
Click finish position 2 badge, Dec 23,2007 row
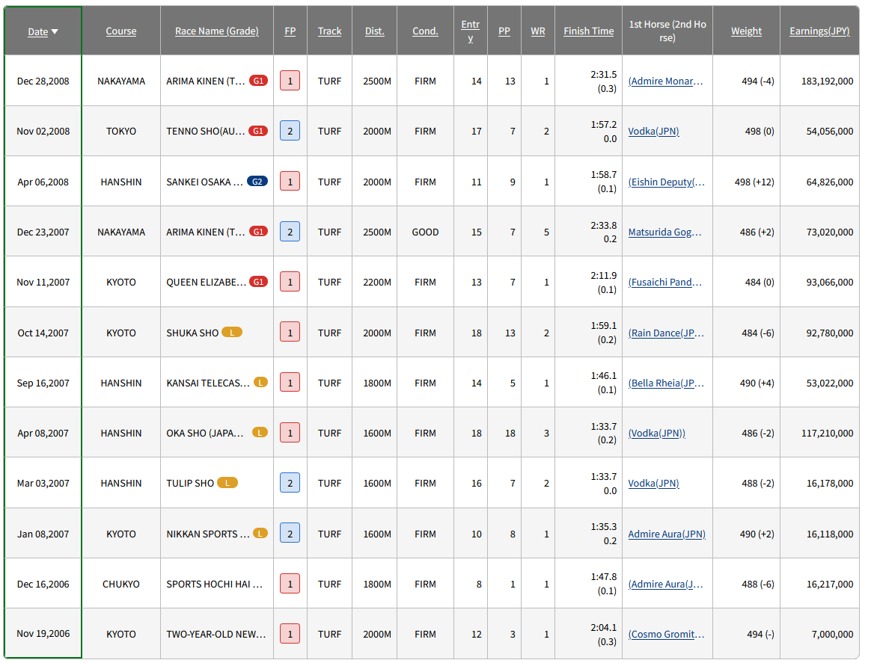point(290,231)
